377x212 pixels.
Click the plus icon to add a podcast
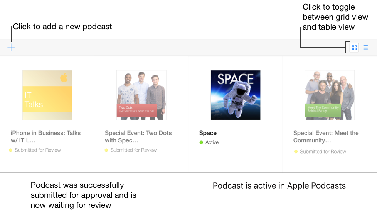pyautogui.click(x=11, y=47)
